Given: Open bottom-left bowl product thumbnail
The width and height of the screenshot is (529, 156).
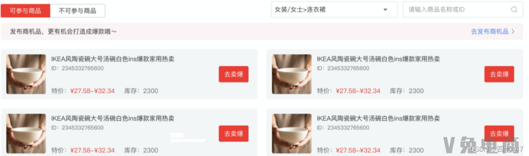Looking at the screenshot, I should click(x=26, y=134).
